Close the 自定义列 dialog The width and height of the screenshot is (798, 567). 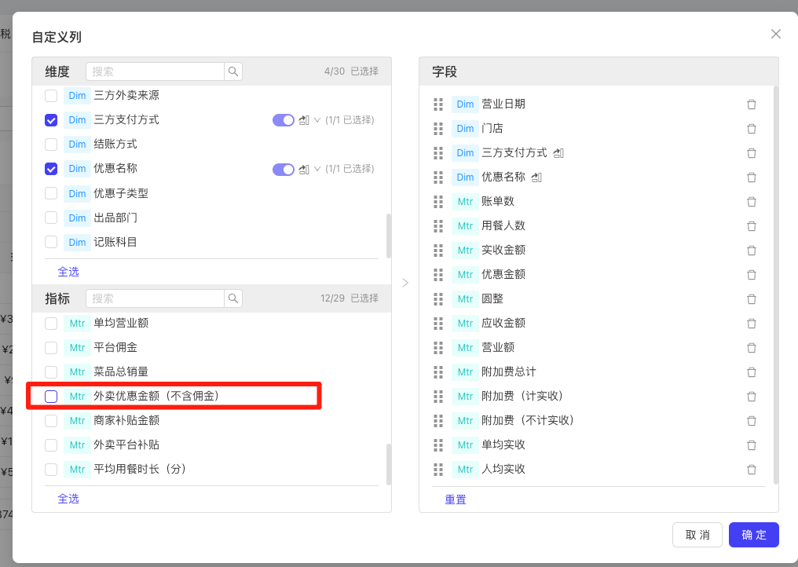click(x=775, y=34)
